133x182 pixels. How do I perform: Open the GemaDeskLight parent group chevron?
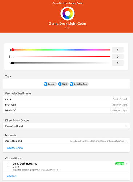pyautogui.click(x=126, y=126)
